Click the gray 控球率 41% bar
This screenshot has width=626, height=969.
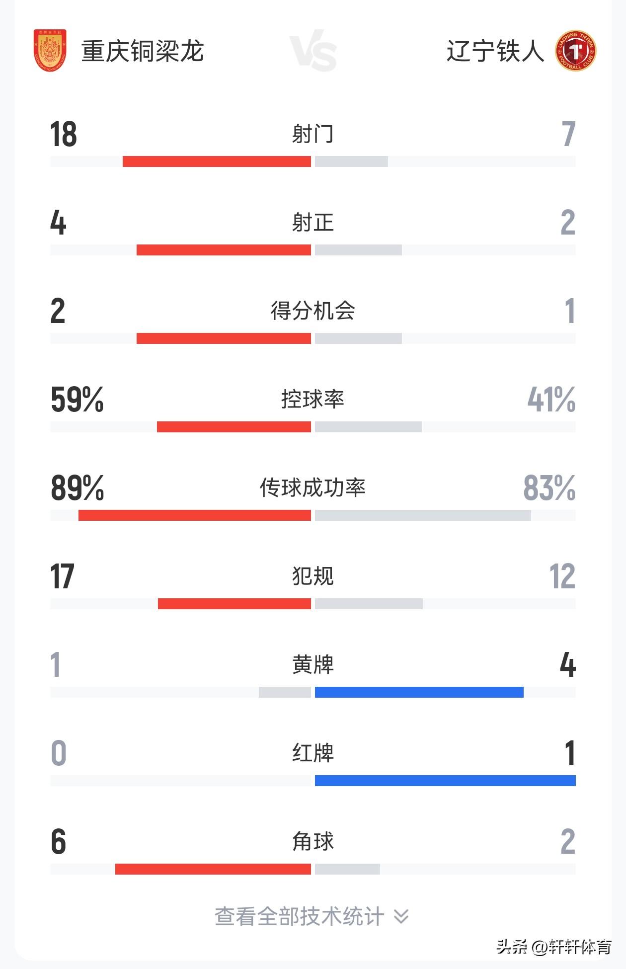tap(368, 427)
